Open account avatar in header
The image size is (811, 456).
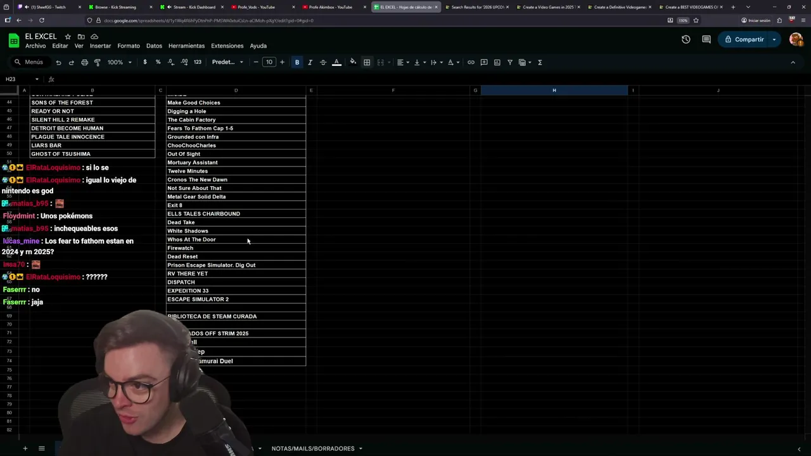pyautogui.click(x=796, y=39)
